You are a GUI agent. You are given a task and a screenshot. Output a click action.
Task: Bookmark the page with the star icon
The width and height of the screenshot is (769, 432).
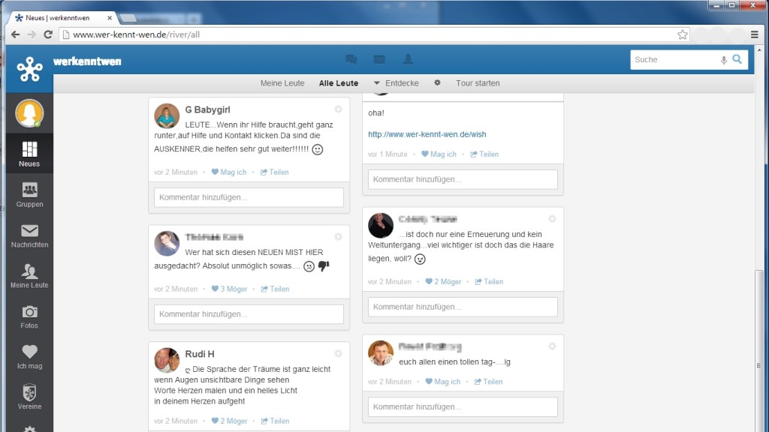click(x=682, y=34)
